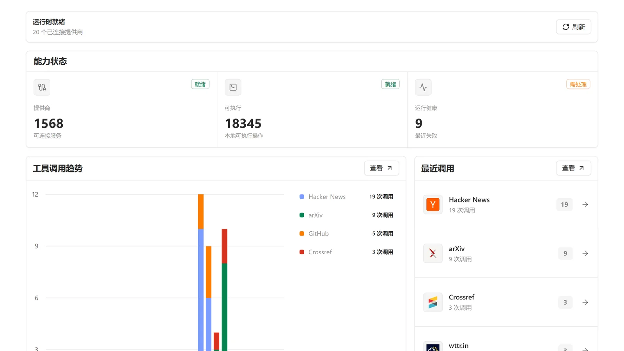Click the 19 count badge for Hacker News

(x=564, y=204)
